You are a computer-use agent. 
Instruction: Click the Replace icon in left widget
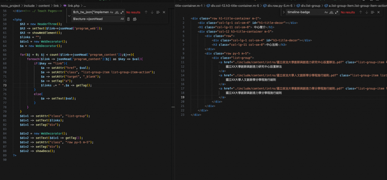[x=128, y=19]
